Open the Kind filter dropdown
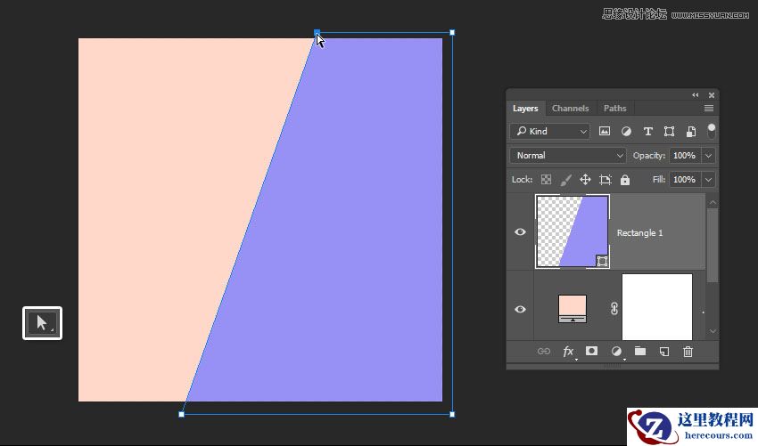Viewport: 758px width, 446px height. pyautogui.click(x=549, y=131)
